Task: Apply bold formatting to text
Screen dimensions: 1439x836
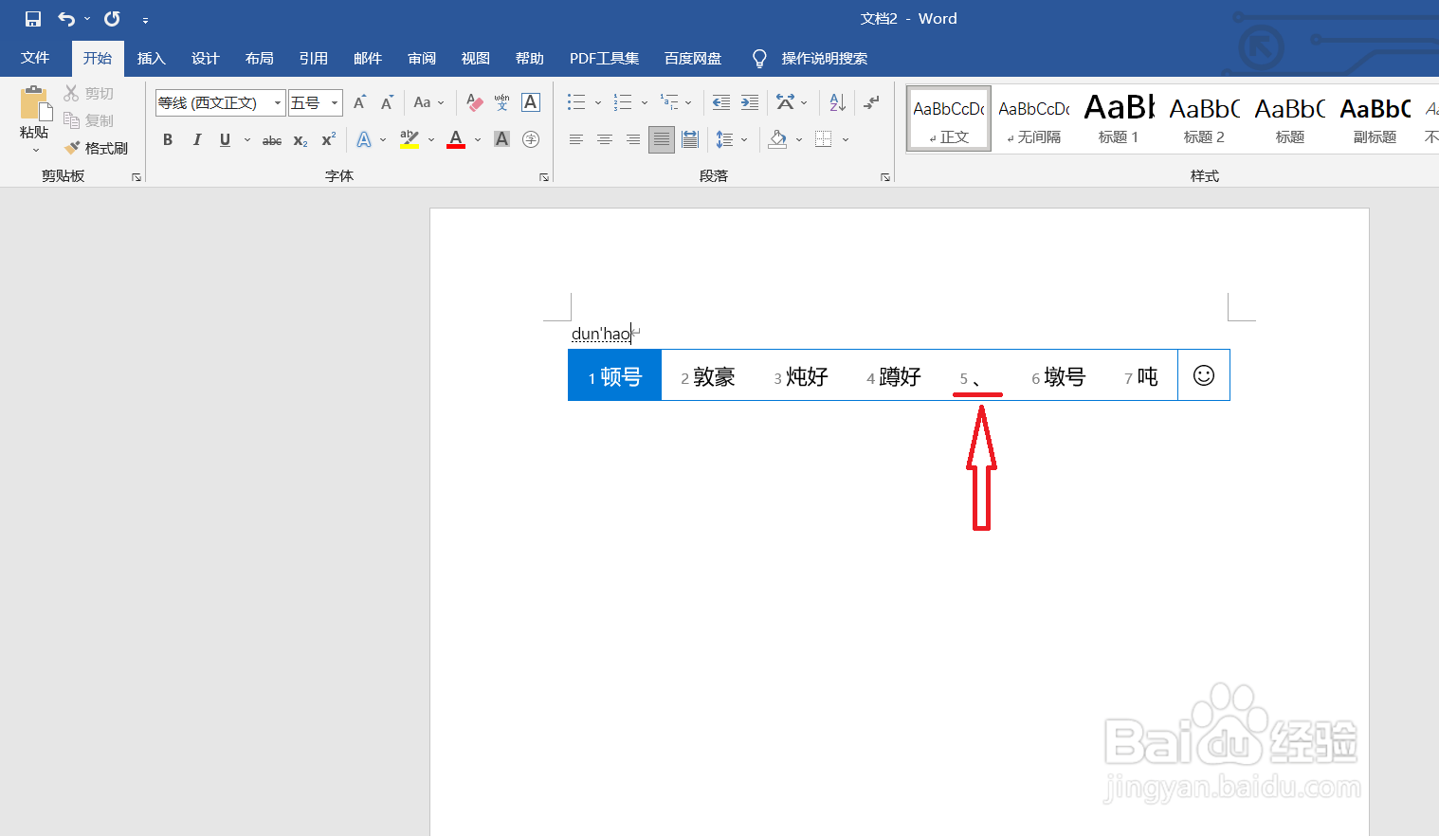Action: pyautogui.click(x=168, y=139)
